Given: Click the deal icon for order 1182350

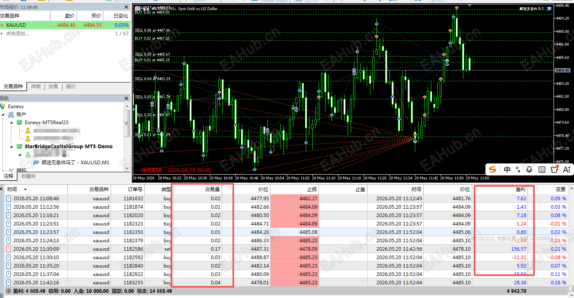Looking at the screenshot, I should point(9,232).
